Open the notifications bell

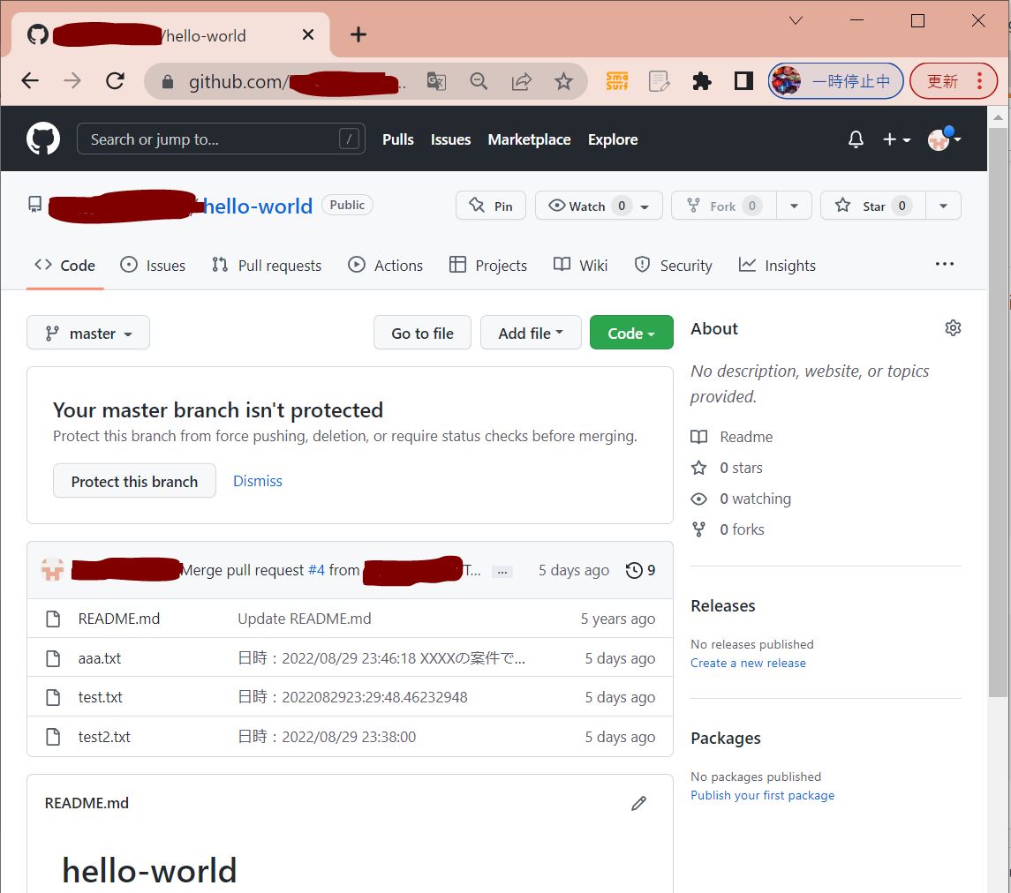[x=855, y=139]
